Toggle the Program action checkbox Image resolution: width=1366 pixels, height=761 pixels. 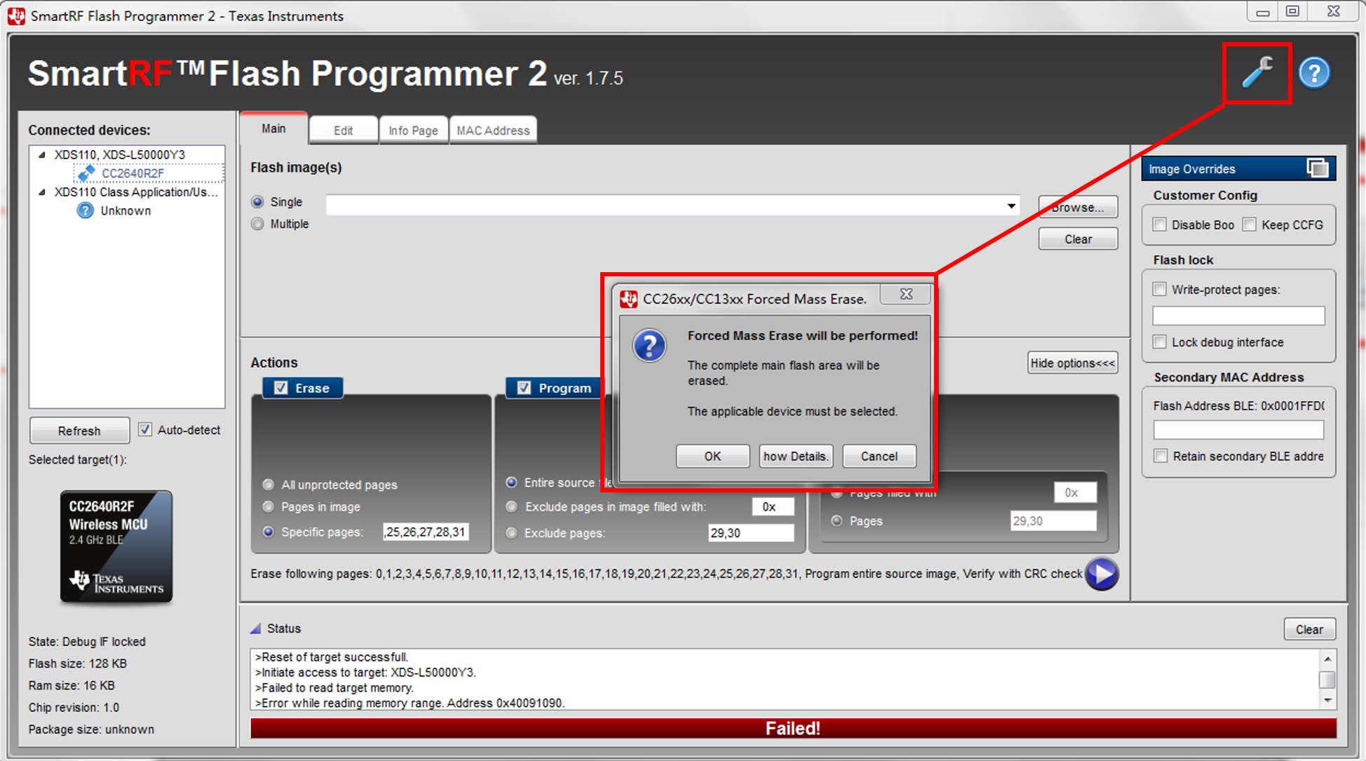pos(522,385)
